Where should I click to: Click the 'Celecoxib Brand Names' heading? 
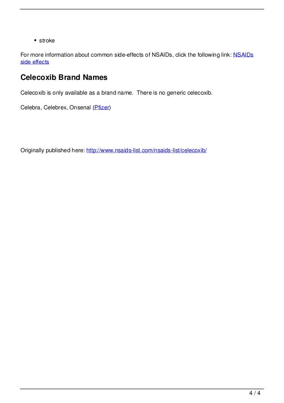(x=64, y=77)
